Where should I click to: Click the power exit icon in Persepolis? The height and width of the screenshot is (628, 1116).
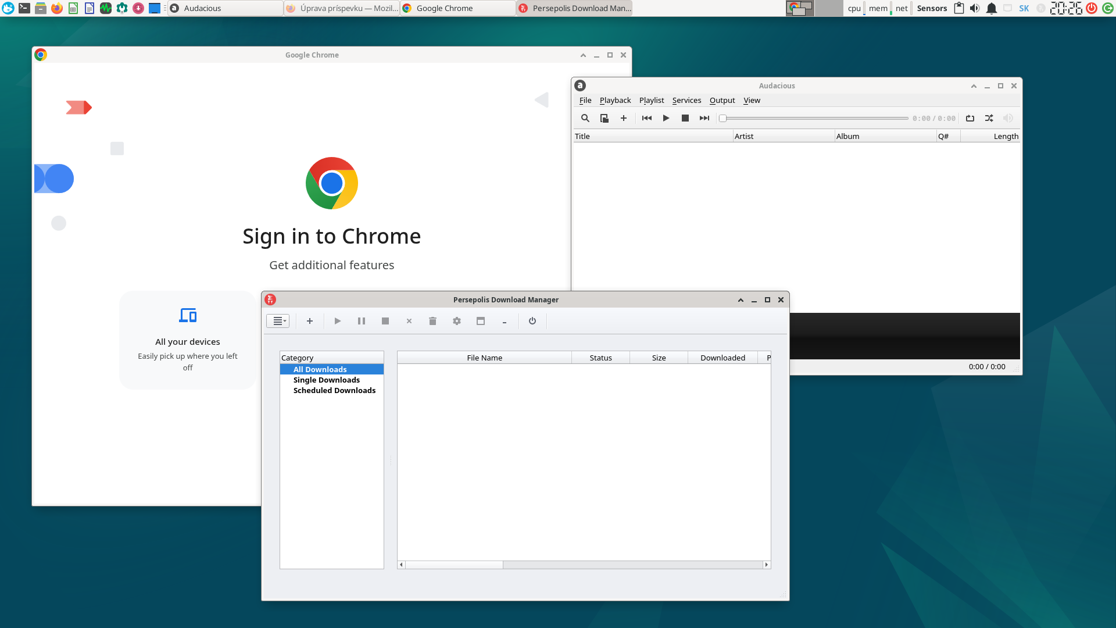coord(532,321)
